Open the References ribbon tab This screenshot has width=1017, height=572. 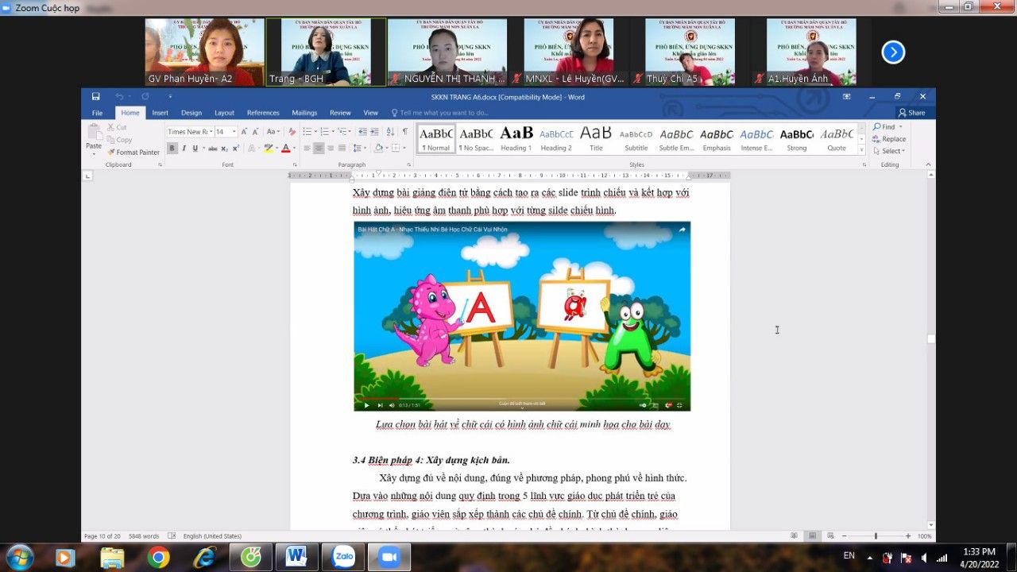[x=263, y=113]
